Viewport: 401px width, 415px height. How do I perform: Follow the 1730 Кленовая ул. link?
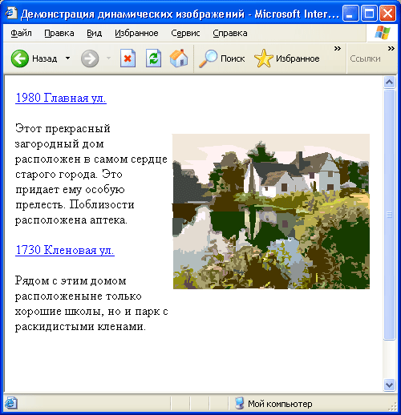65,250
